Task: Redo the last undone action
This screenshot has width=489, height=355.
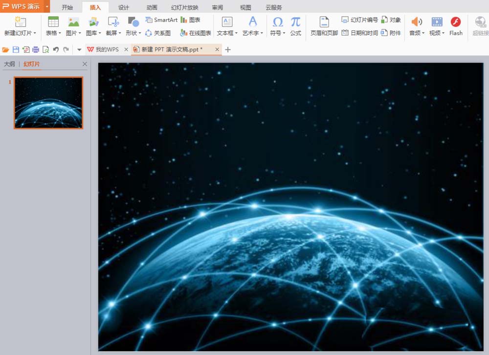Action: click(x=66, y=49)
